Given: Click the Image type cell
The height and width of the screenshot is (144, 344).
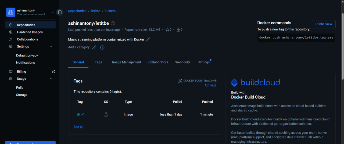Looking at the screenshot, I should 128,115.
